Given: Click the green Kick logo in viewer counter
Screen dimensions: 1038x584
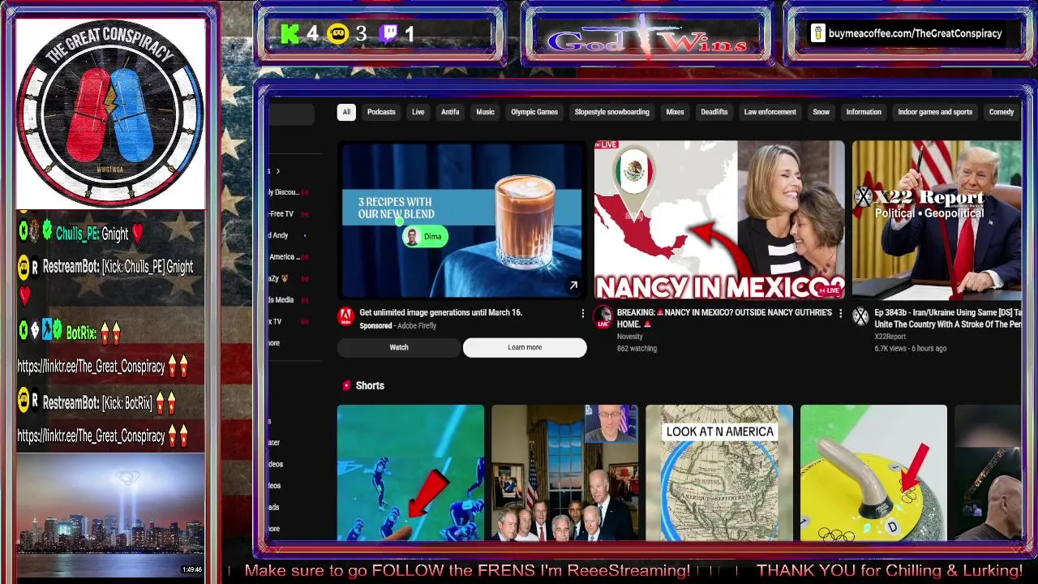Looking at the screenshot, I should click(x=290, y=33).
